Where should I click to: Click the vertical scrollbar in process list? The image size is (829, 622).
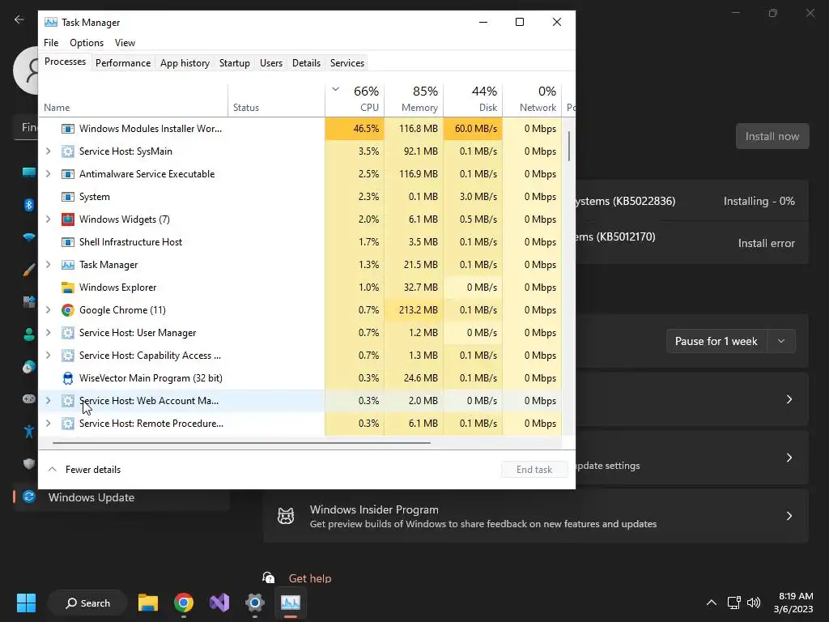569,147
